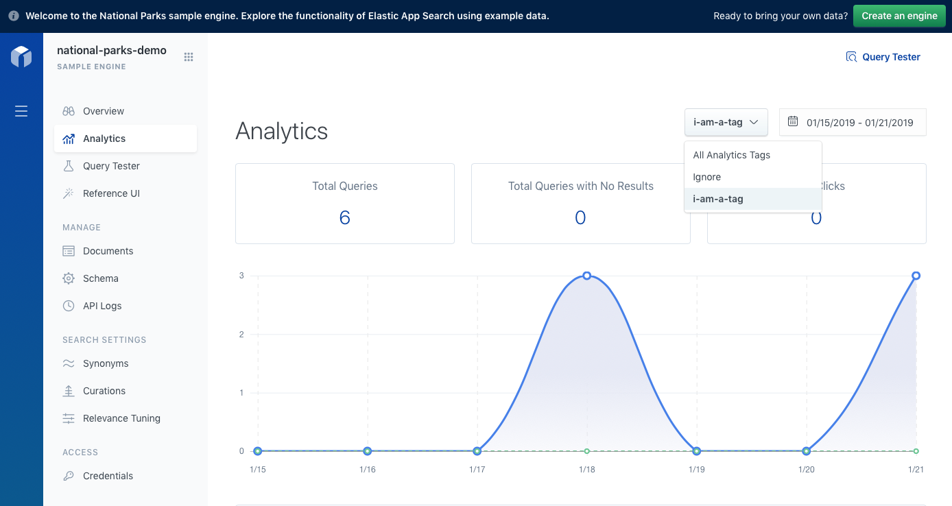Open Reference UI using its wand icon
952x506 pixels.
click(69, 193)
